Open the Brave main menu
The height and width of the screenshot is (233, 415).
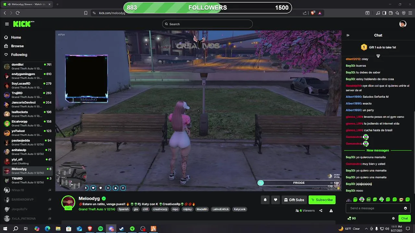pyautogui.click(x=410, y=13)
